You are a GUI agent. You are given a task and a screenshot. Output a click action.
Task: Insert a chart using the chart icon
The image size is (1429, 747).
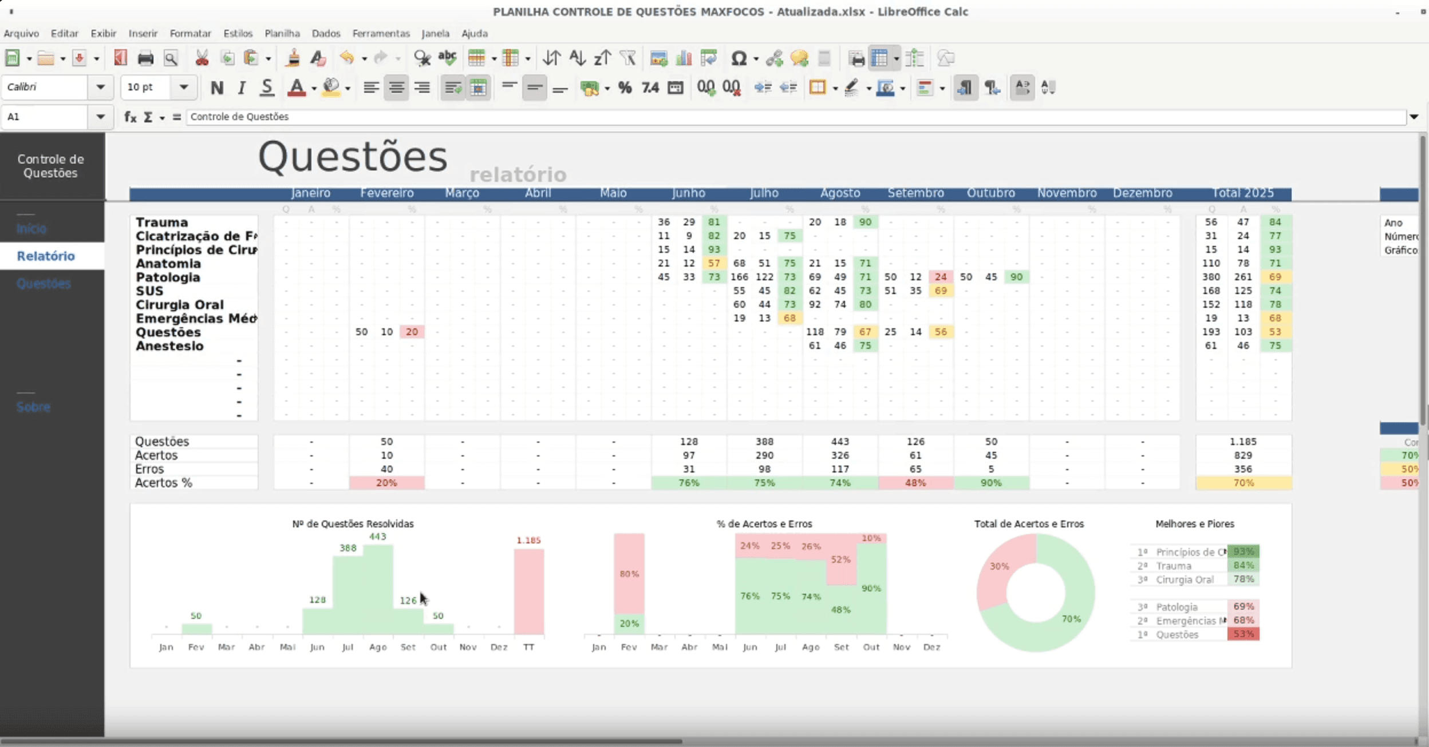tap(684, 58)
